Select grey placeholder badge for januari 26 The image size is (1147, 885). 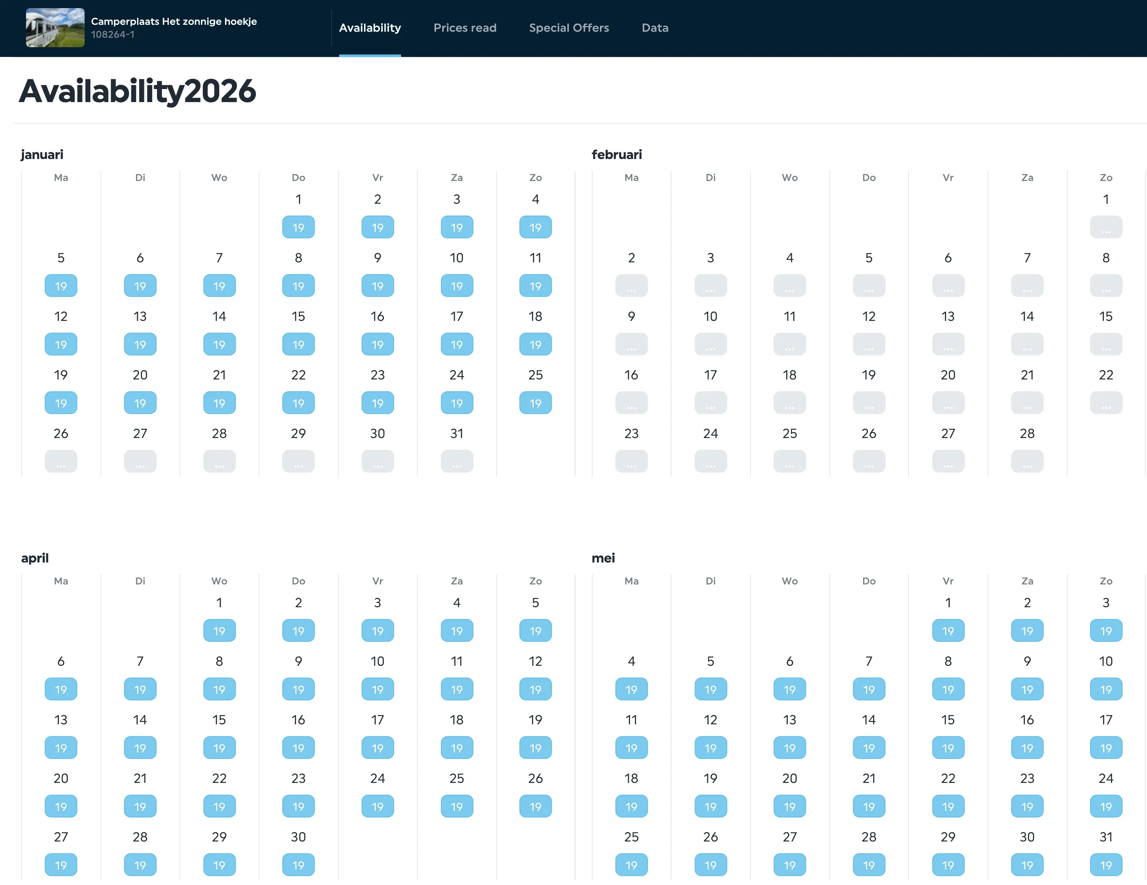(x=61, y=462)
